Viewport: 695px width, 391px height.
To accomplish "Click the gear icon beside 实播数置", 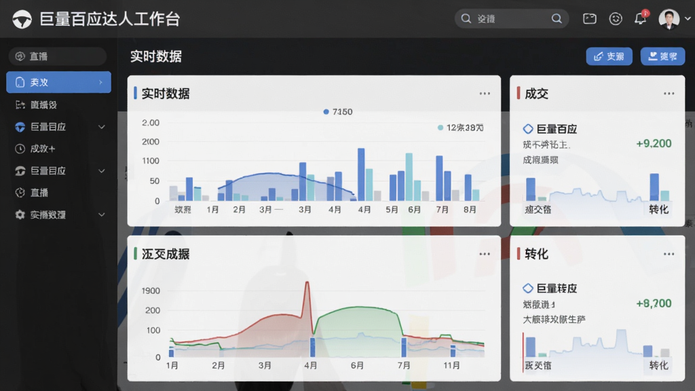I will [x=20, y=215].
